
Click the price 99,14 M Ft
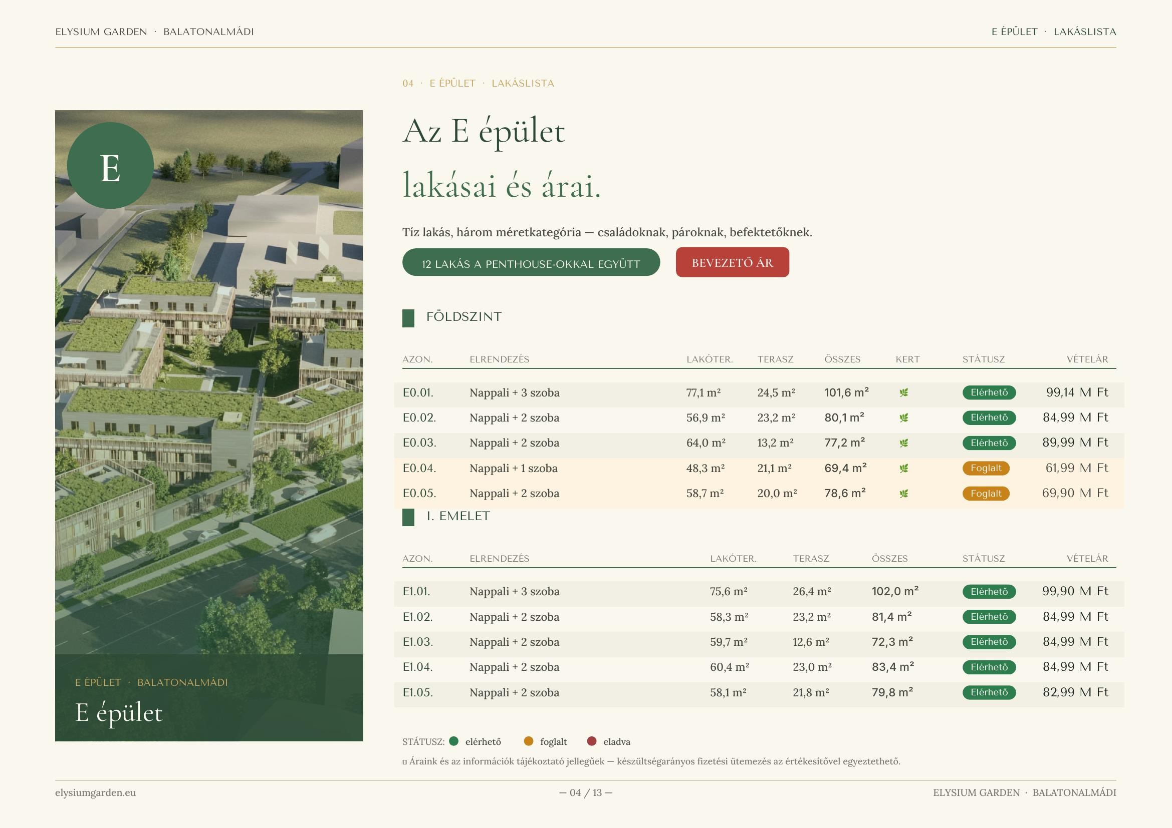[1077, 392]
